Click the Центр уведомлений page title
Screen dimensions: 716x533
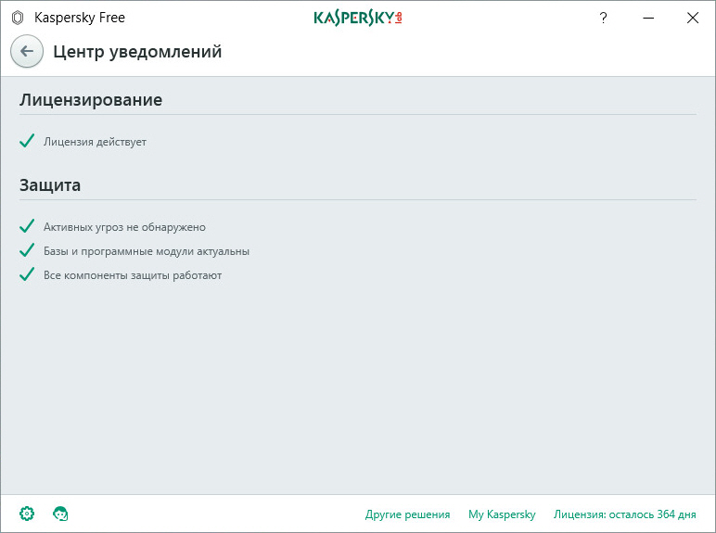(x=137, y=52)
